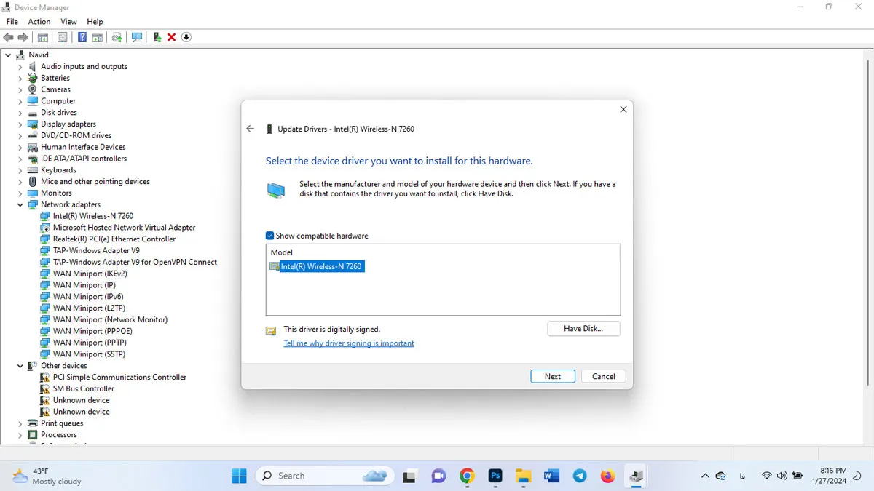
Task: Collapse the Network adapters category
Action: 20,204
